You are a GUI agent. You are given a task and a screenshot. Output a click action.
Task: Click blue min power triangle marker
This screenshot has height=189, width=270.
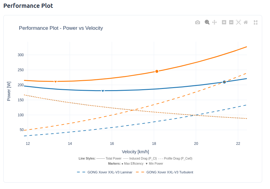click(103, 90)
